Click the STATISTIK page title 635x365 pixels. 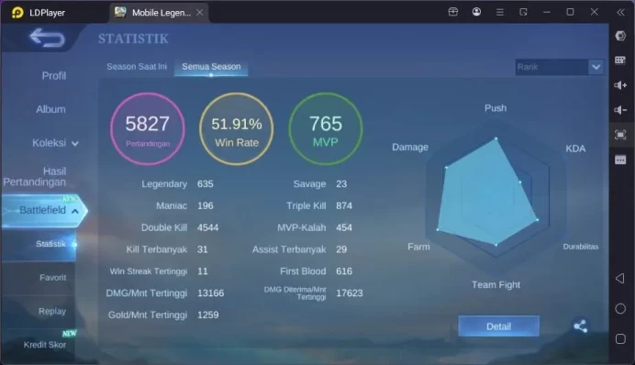coord(133,39)
